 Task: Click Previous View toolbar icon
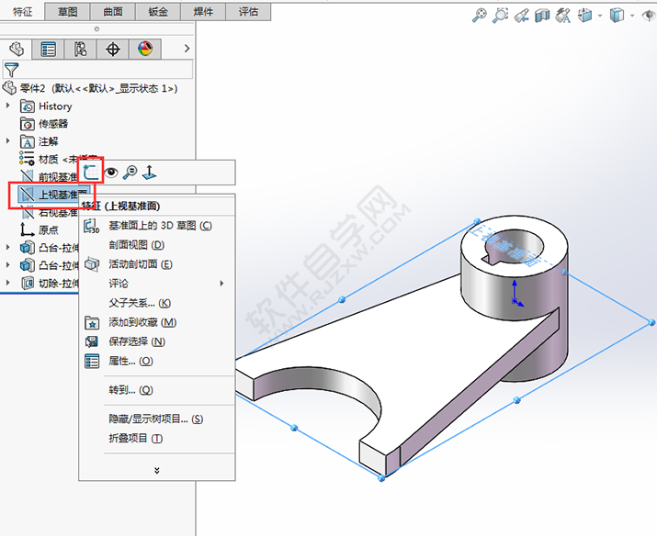pos(522,16)
